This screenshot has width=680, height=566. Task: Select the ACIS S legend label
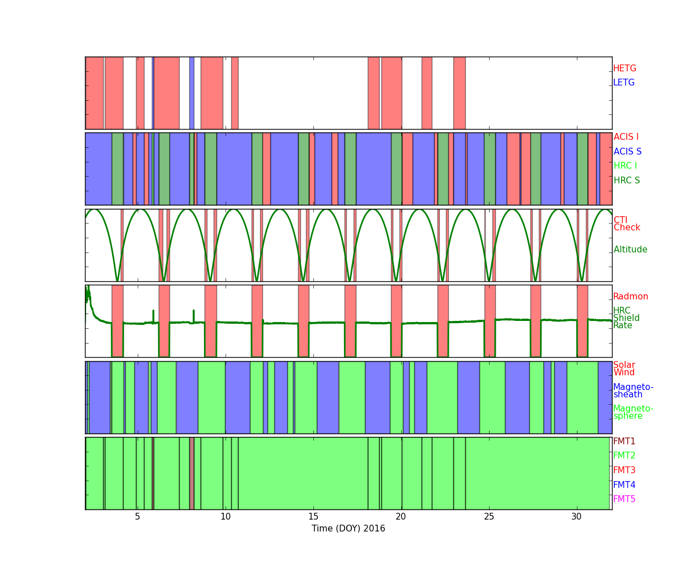point(627,152)
